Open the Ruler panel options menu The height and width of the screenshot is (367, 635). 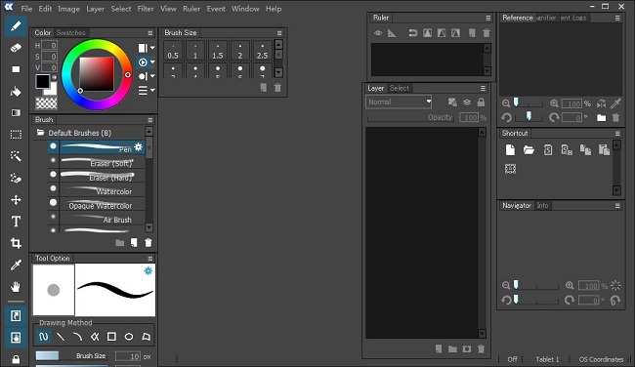(x=488, y=18)
